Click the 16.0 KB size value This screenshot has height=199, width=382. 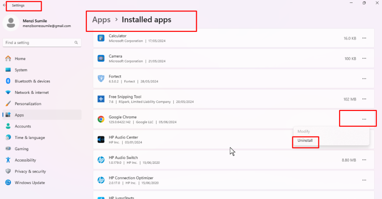[350, 39]
